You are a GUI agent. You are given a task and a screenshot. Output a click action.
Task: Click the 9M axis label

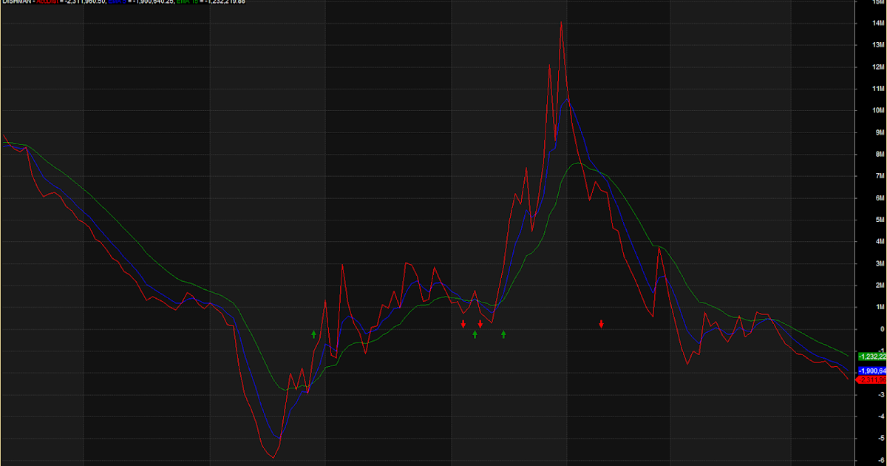[x=880, y=132]
